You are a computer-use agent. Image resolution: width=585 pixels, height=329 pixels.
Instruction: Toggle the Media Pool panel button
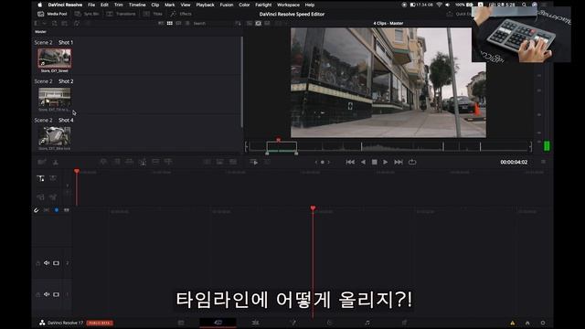coord(52,14)
